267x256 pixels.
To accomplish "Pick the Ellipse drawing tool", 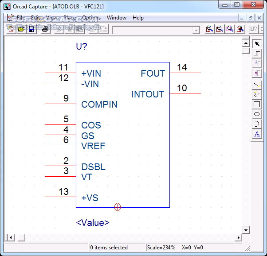I will coord(257,114).
